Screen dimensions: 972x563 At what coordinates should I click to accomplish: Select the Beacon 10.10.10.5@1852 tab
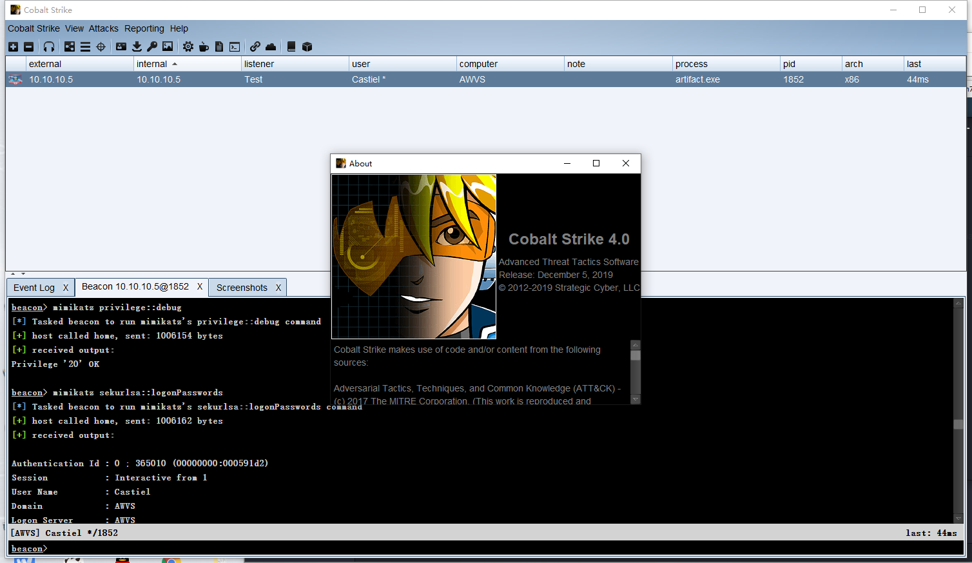coord(135,286)
